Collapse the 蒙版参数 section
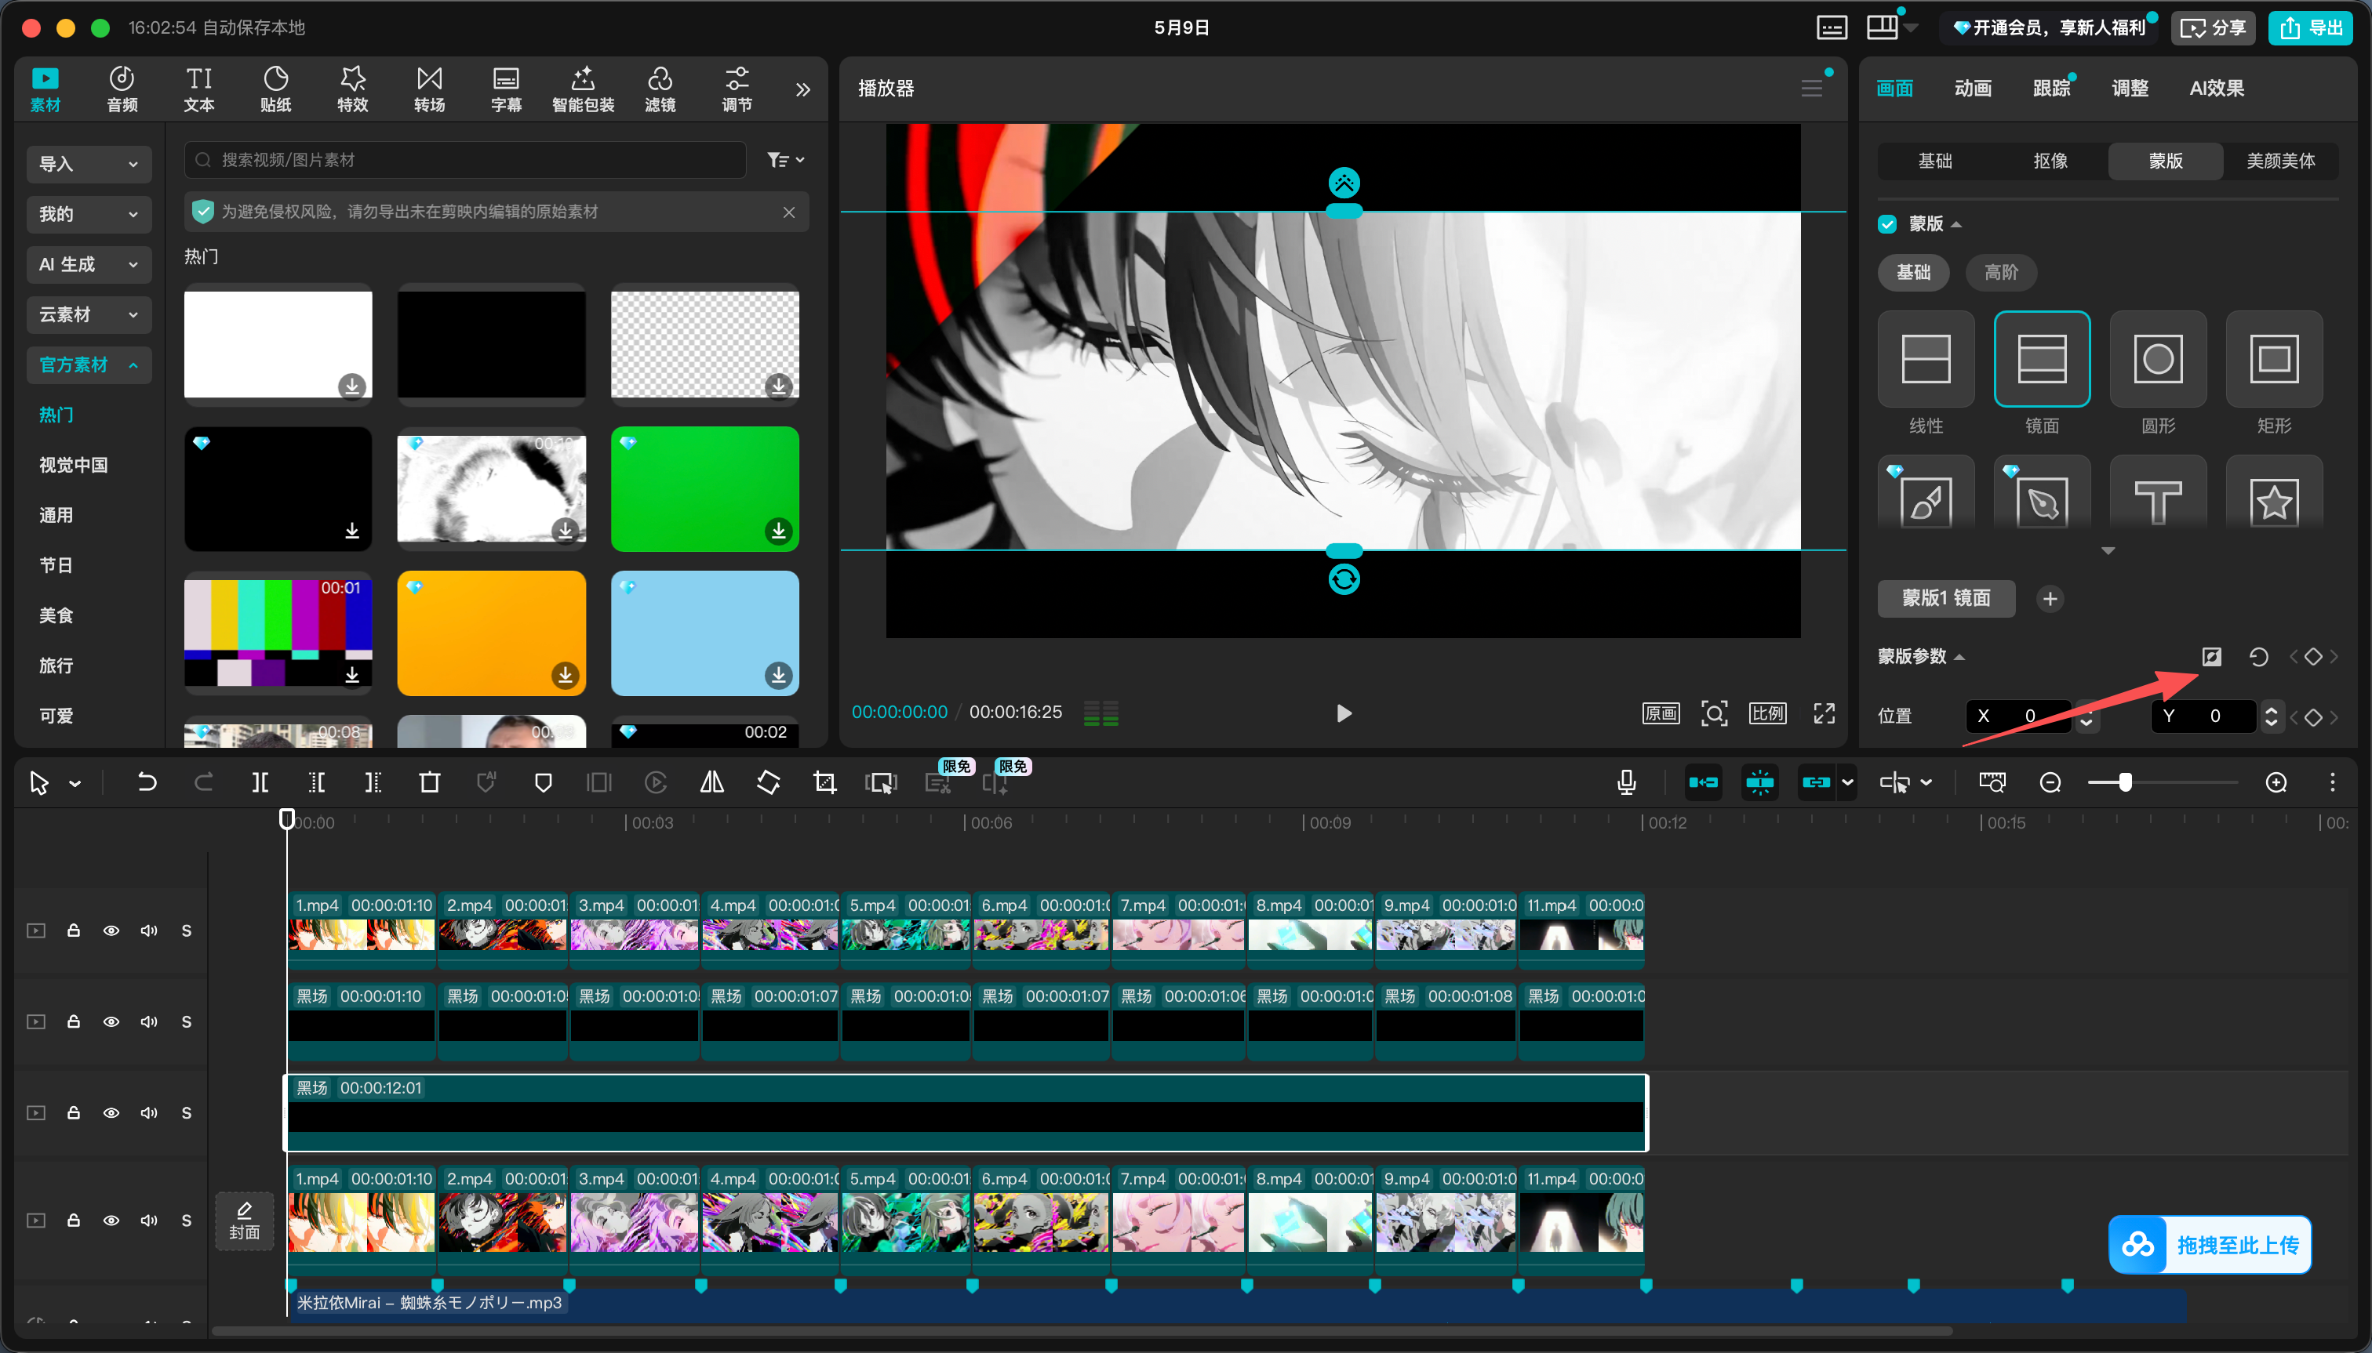 (x=1959, y=657)
